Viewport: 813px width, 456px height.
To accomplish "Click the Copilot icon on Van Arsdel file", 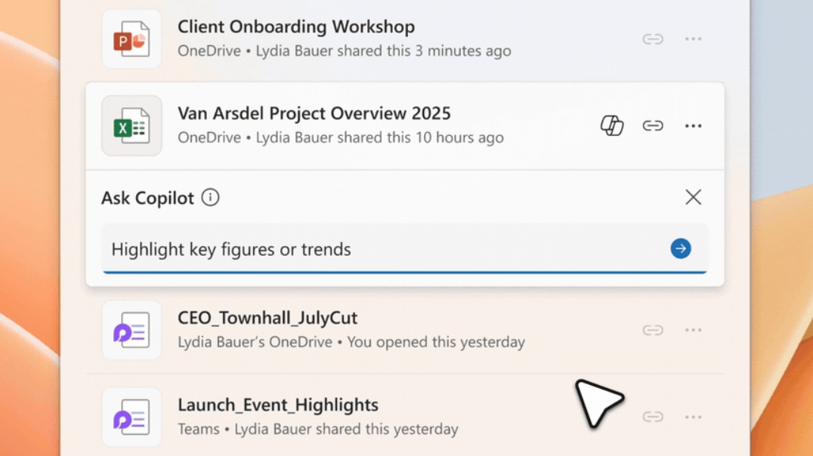I will click(x=612, y=126).
